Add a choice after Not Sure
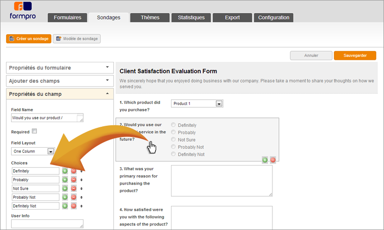 click(x=65, y=189)
